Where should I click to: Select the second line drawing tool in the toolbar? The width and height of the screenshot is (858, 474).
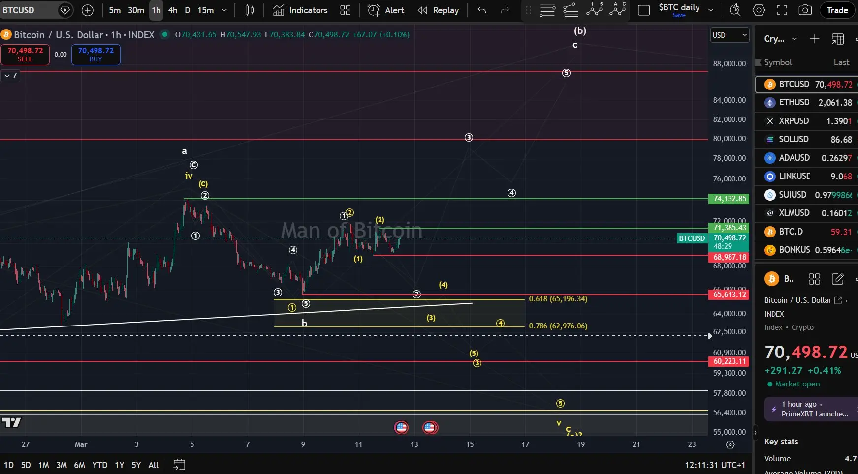571,10
